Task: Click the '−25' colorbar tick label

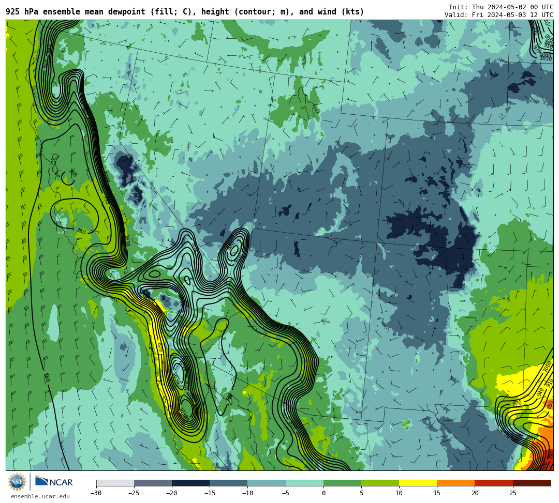Action: (x=134, y=493)
